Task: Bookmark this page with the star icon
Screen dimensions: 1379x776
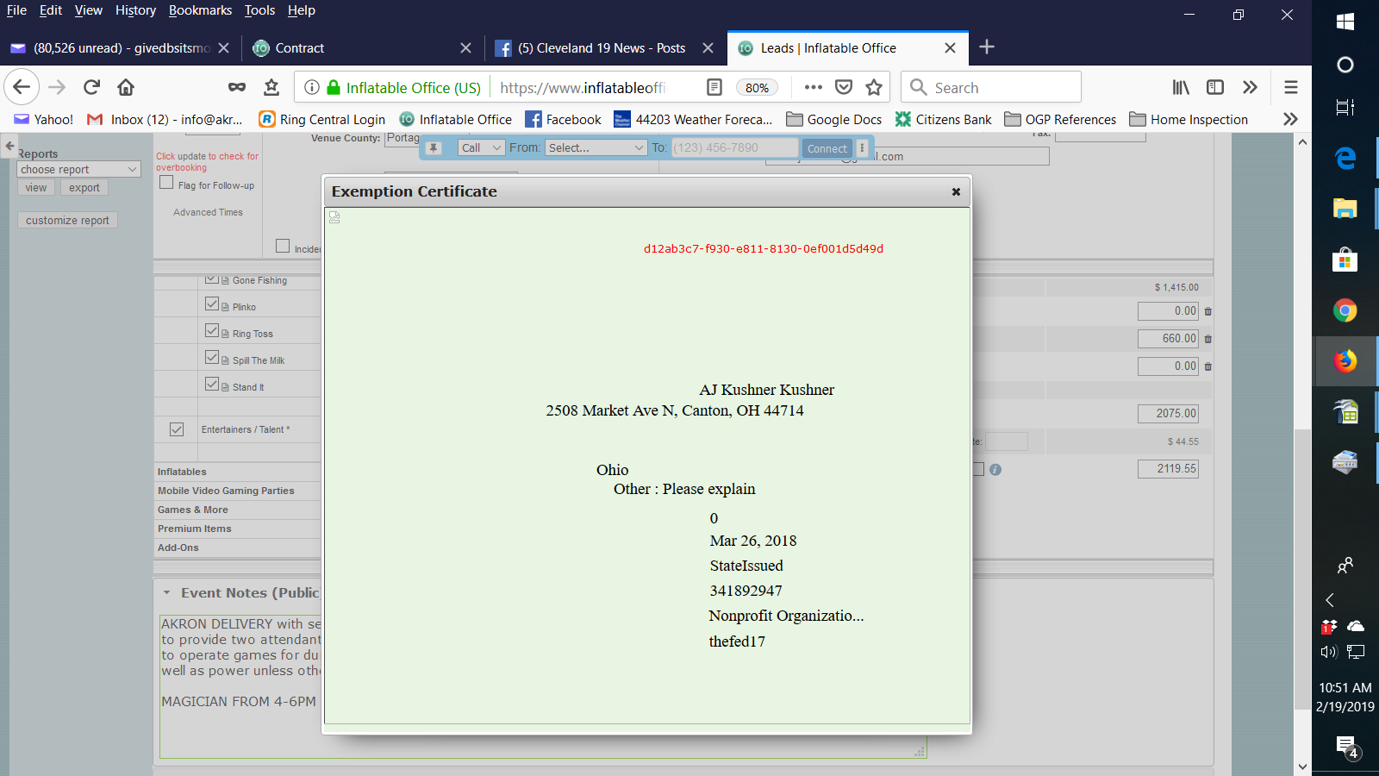Action: point(874,87)
